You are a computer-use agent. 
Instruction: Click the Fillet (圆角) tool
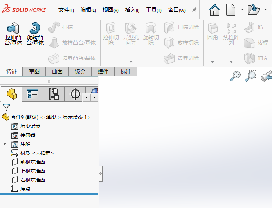click(213, 31)
